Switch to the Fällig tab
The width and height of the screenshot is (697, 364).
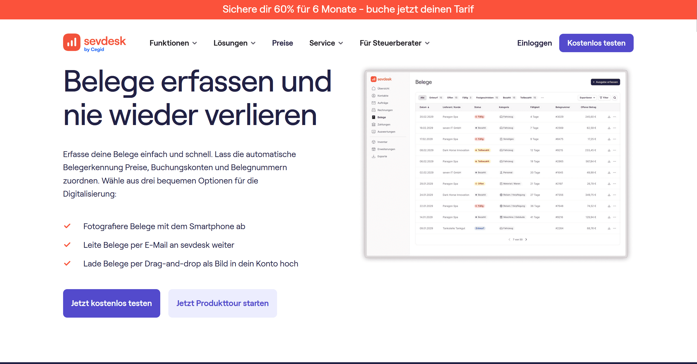tap(467, 98)
